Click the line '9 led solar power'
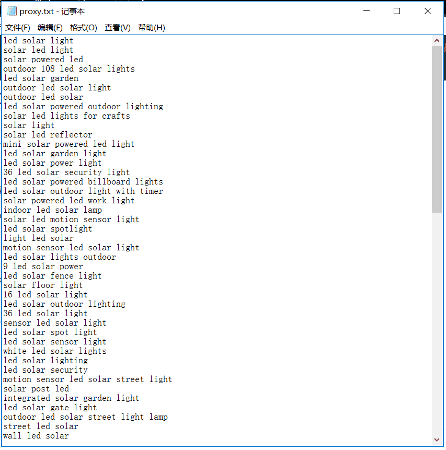This screenshot has width=446, height=450. point(43,267)
